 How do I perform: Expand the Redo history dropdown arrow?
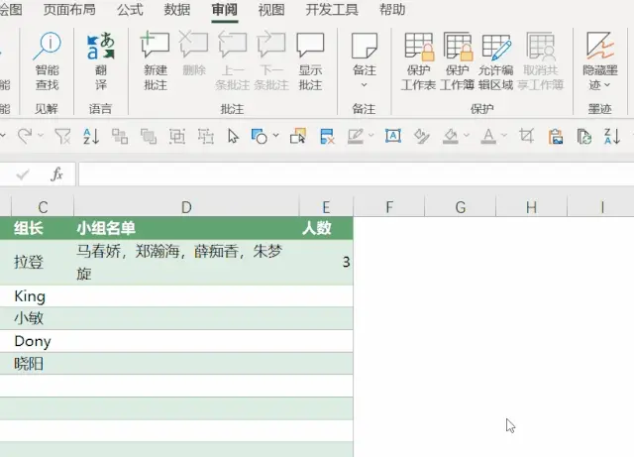click(x=41, y=135)
